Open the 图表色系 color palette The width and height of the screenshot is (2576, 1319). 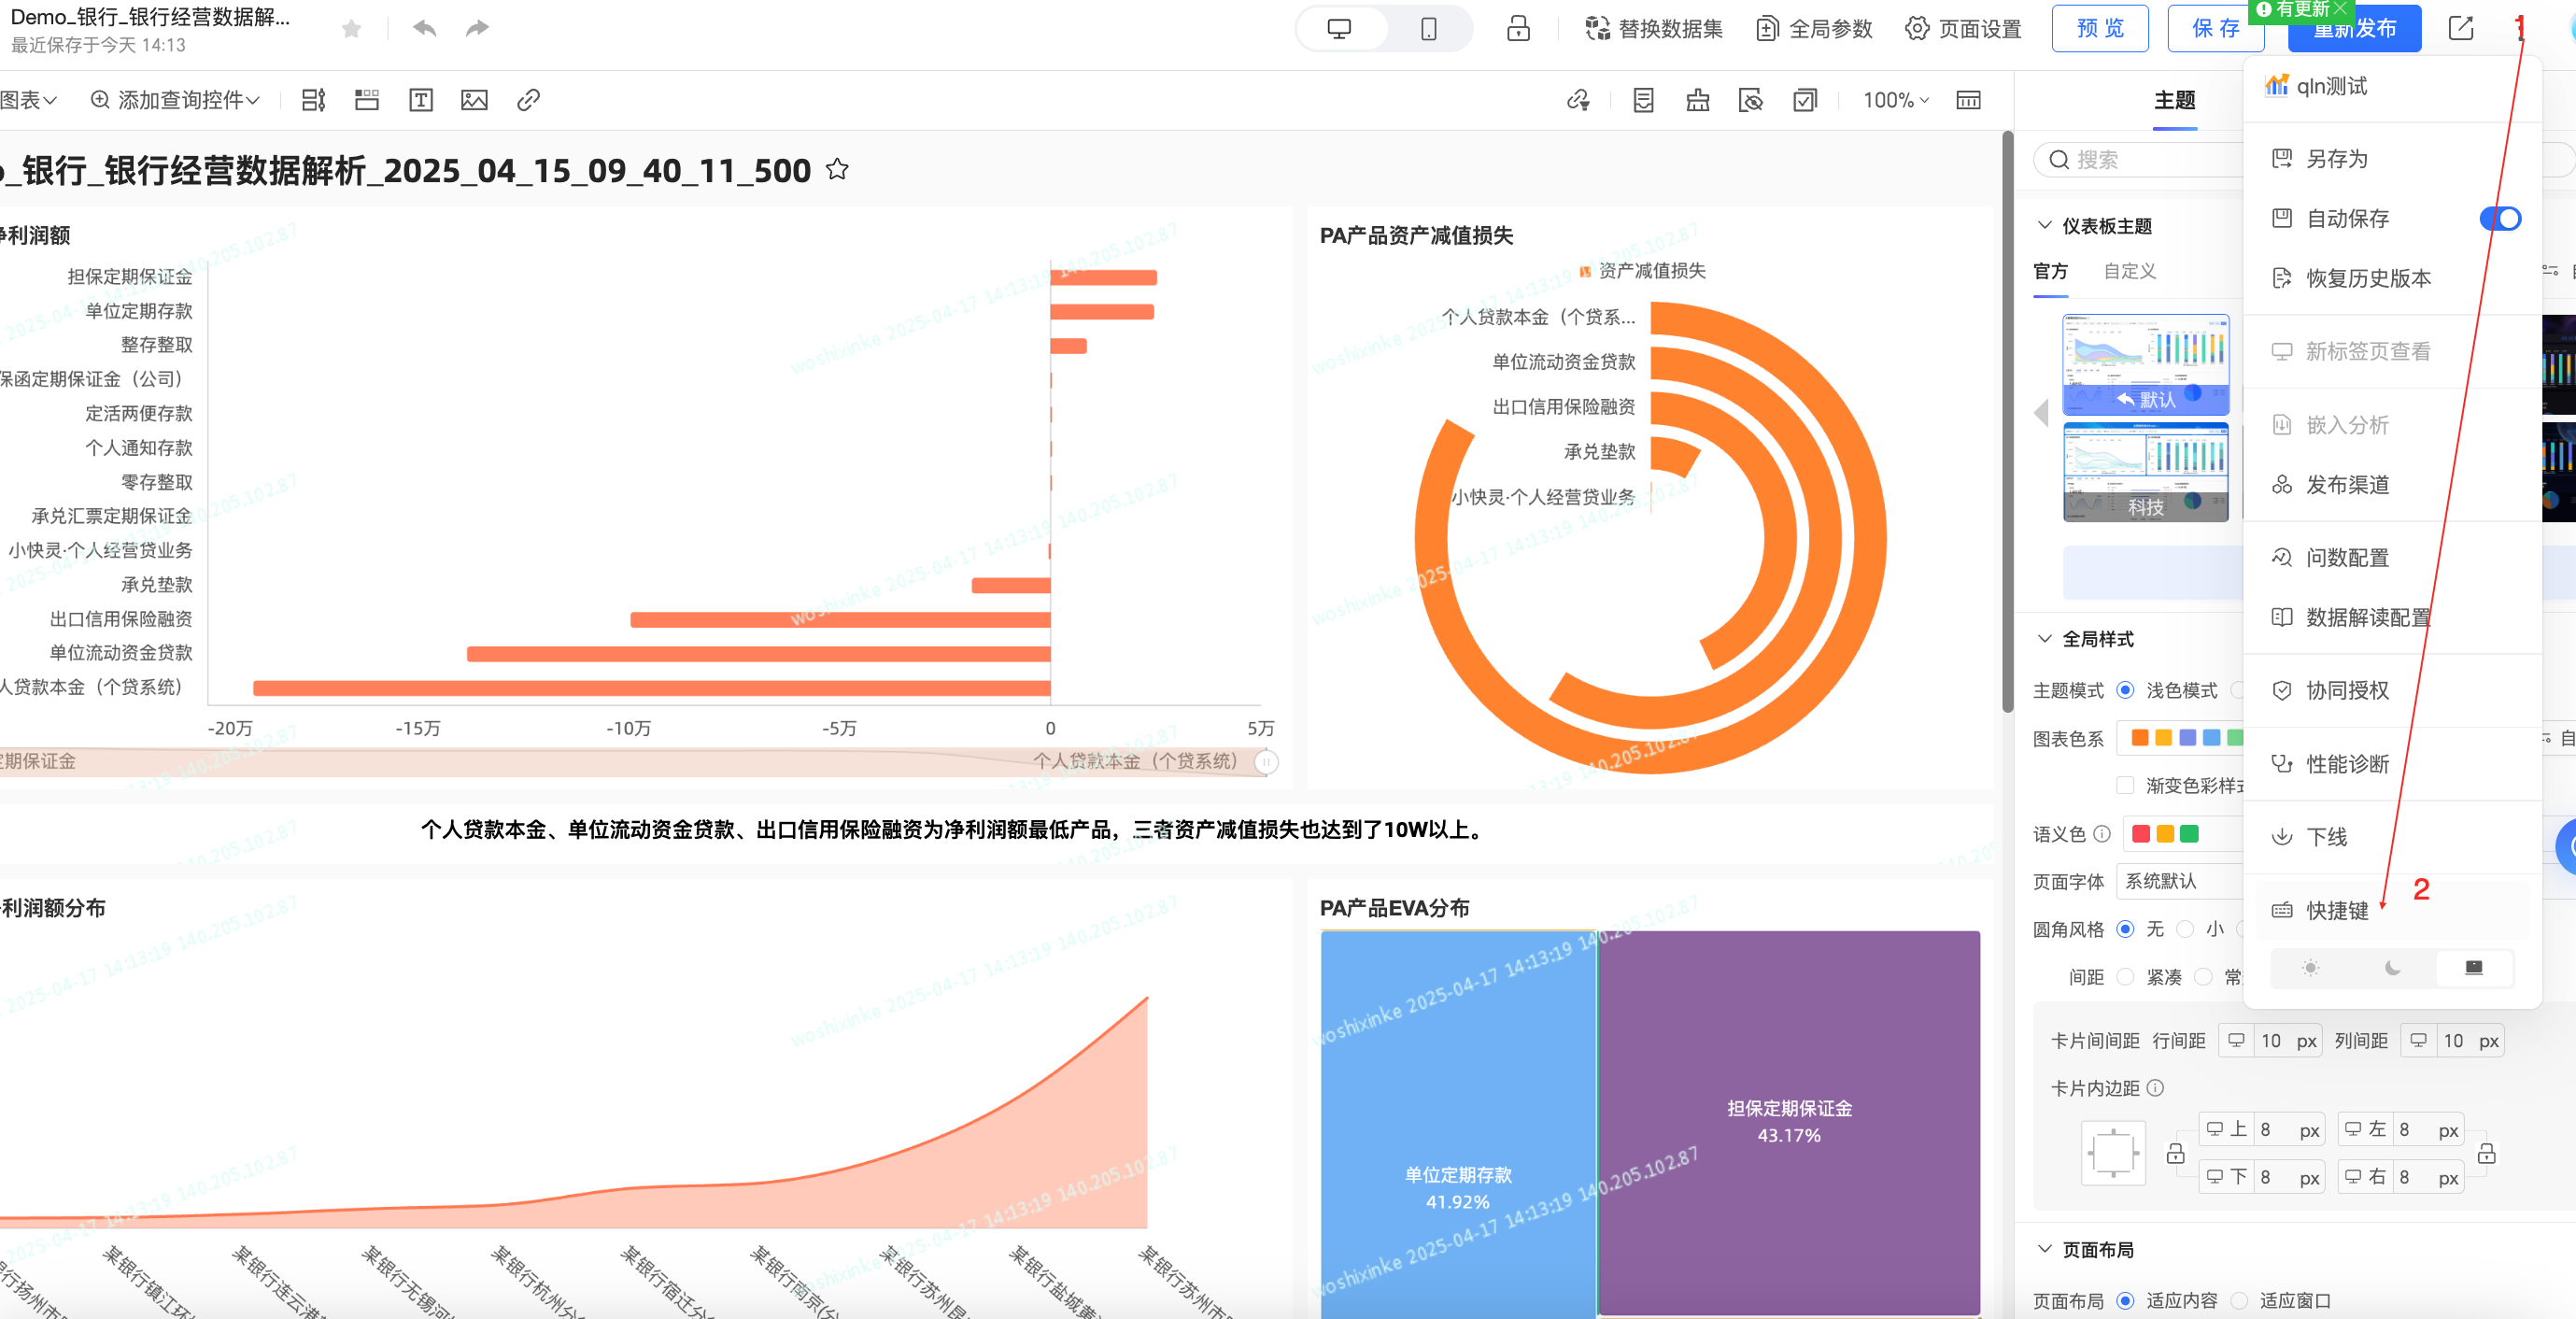click(2180, 738)
